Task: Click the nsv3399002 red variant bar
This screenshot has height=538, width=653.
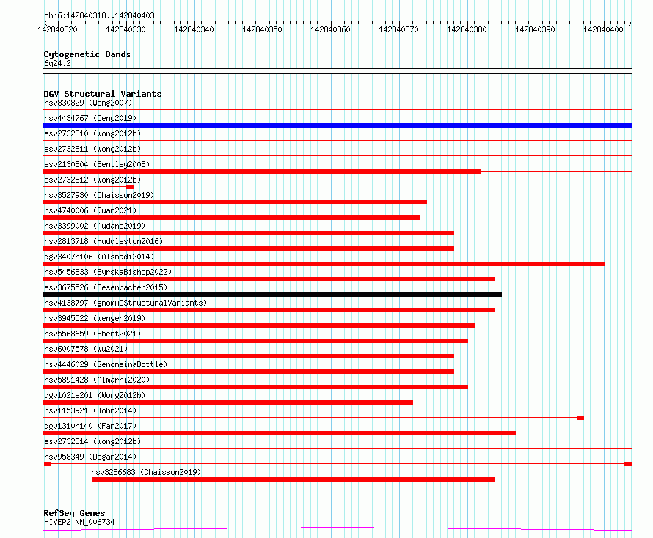Action: coord(249,233)
